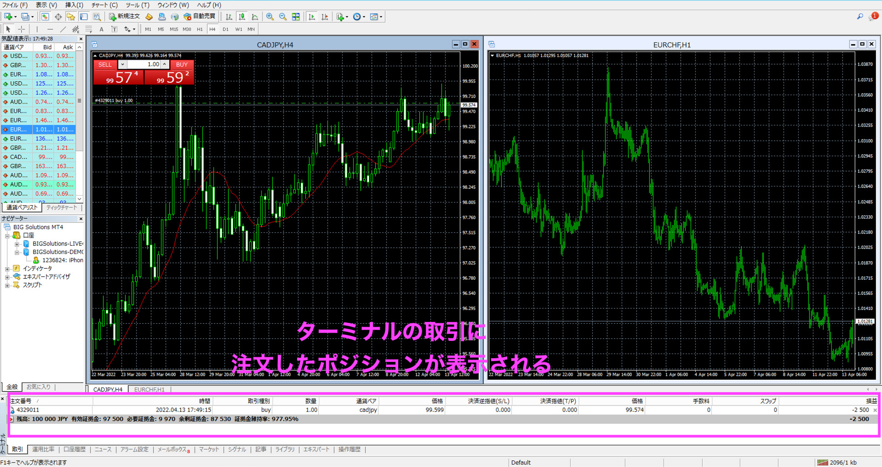Open the チャート menu
The width and height of the screenshot is (882, 467).
(104, 5)
